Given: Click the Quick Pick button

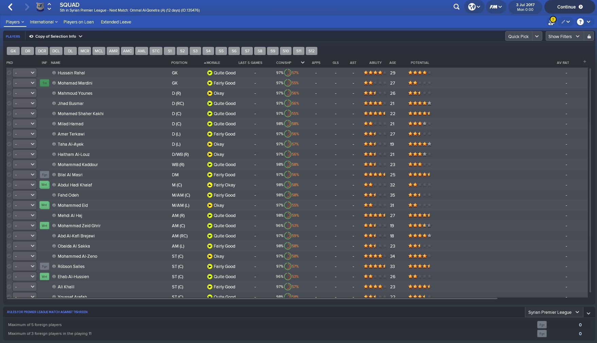Looking at the screenshot, I should coord(518,36).
